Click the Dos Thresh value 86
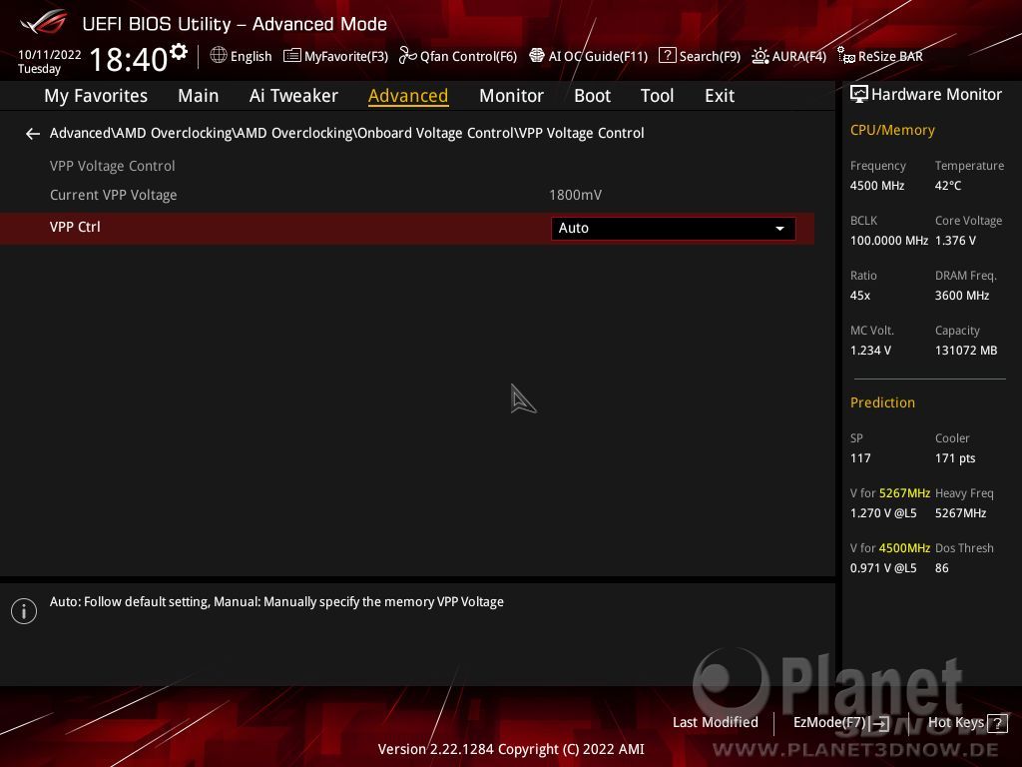Viewport: 1022px width, 767px height. 941,568
